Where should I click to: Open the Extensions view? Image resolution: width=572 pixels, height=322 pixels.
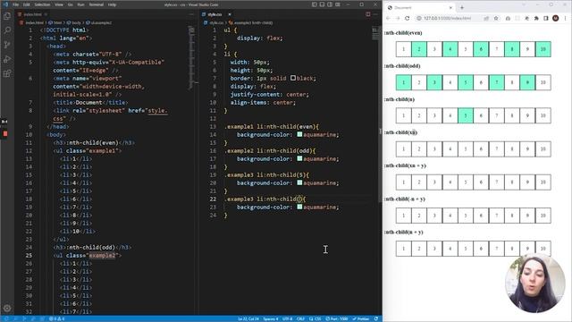click(x=7, y=73)
